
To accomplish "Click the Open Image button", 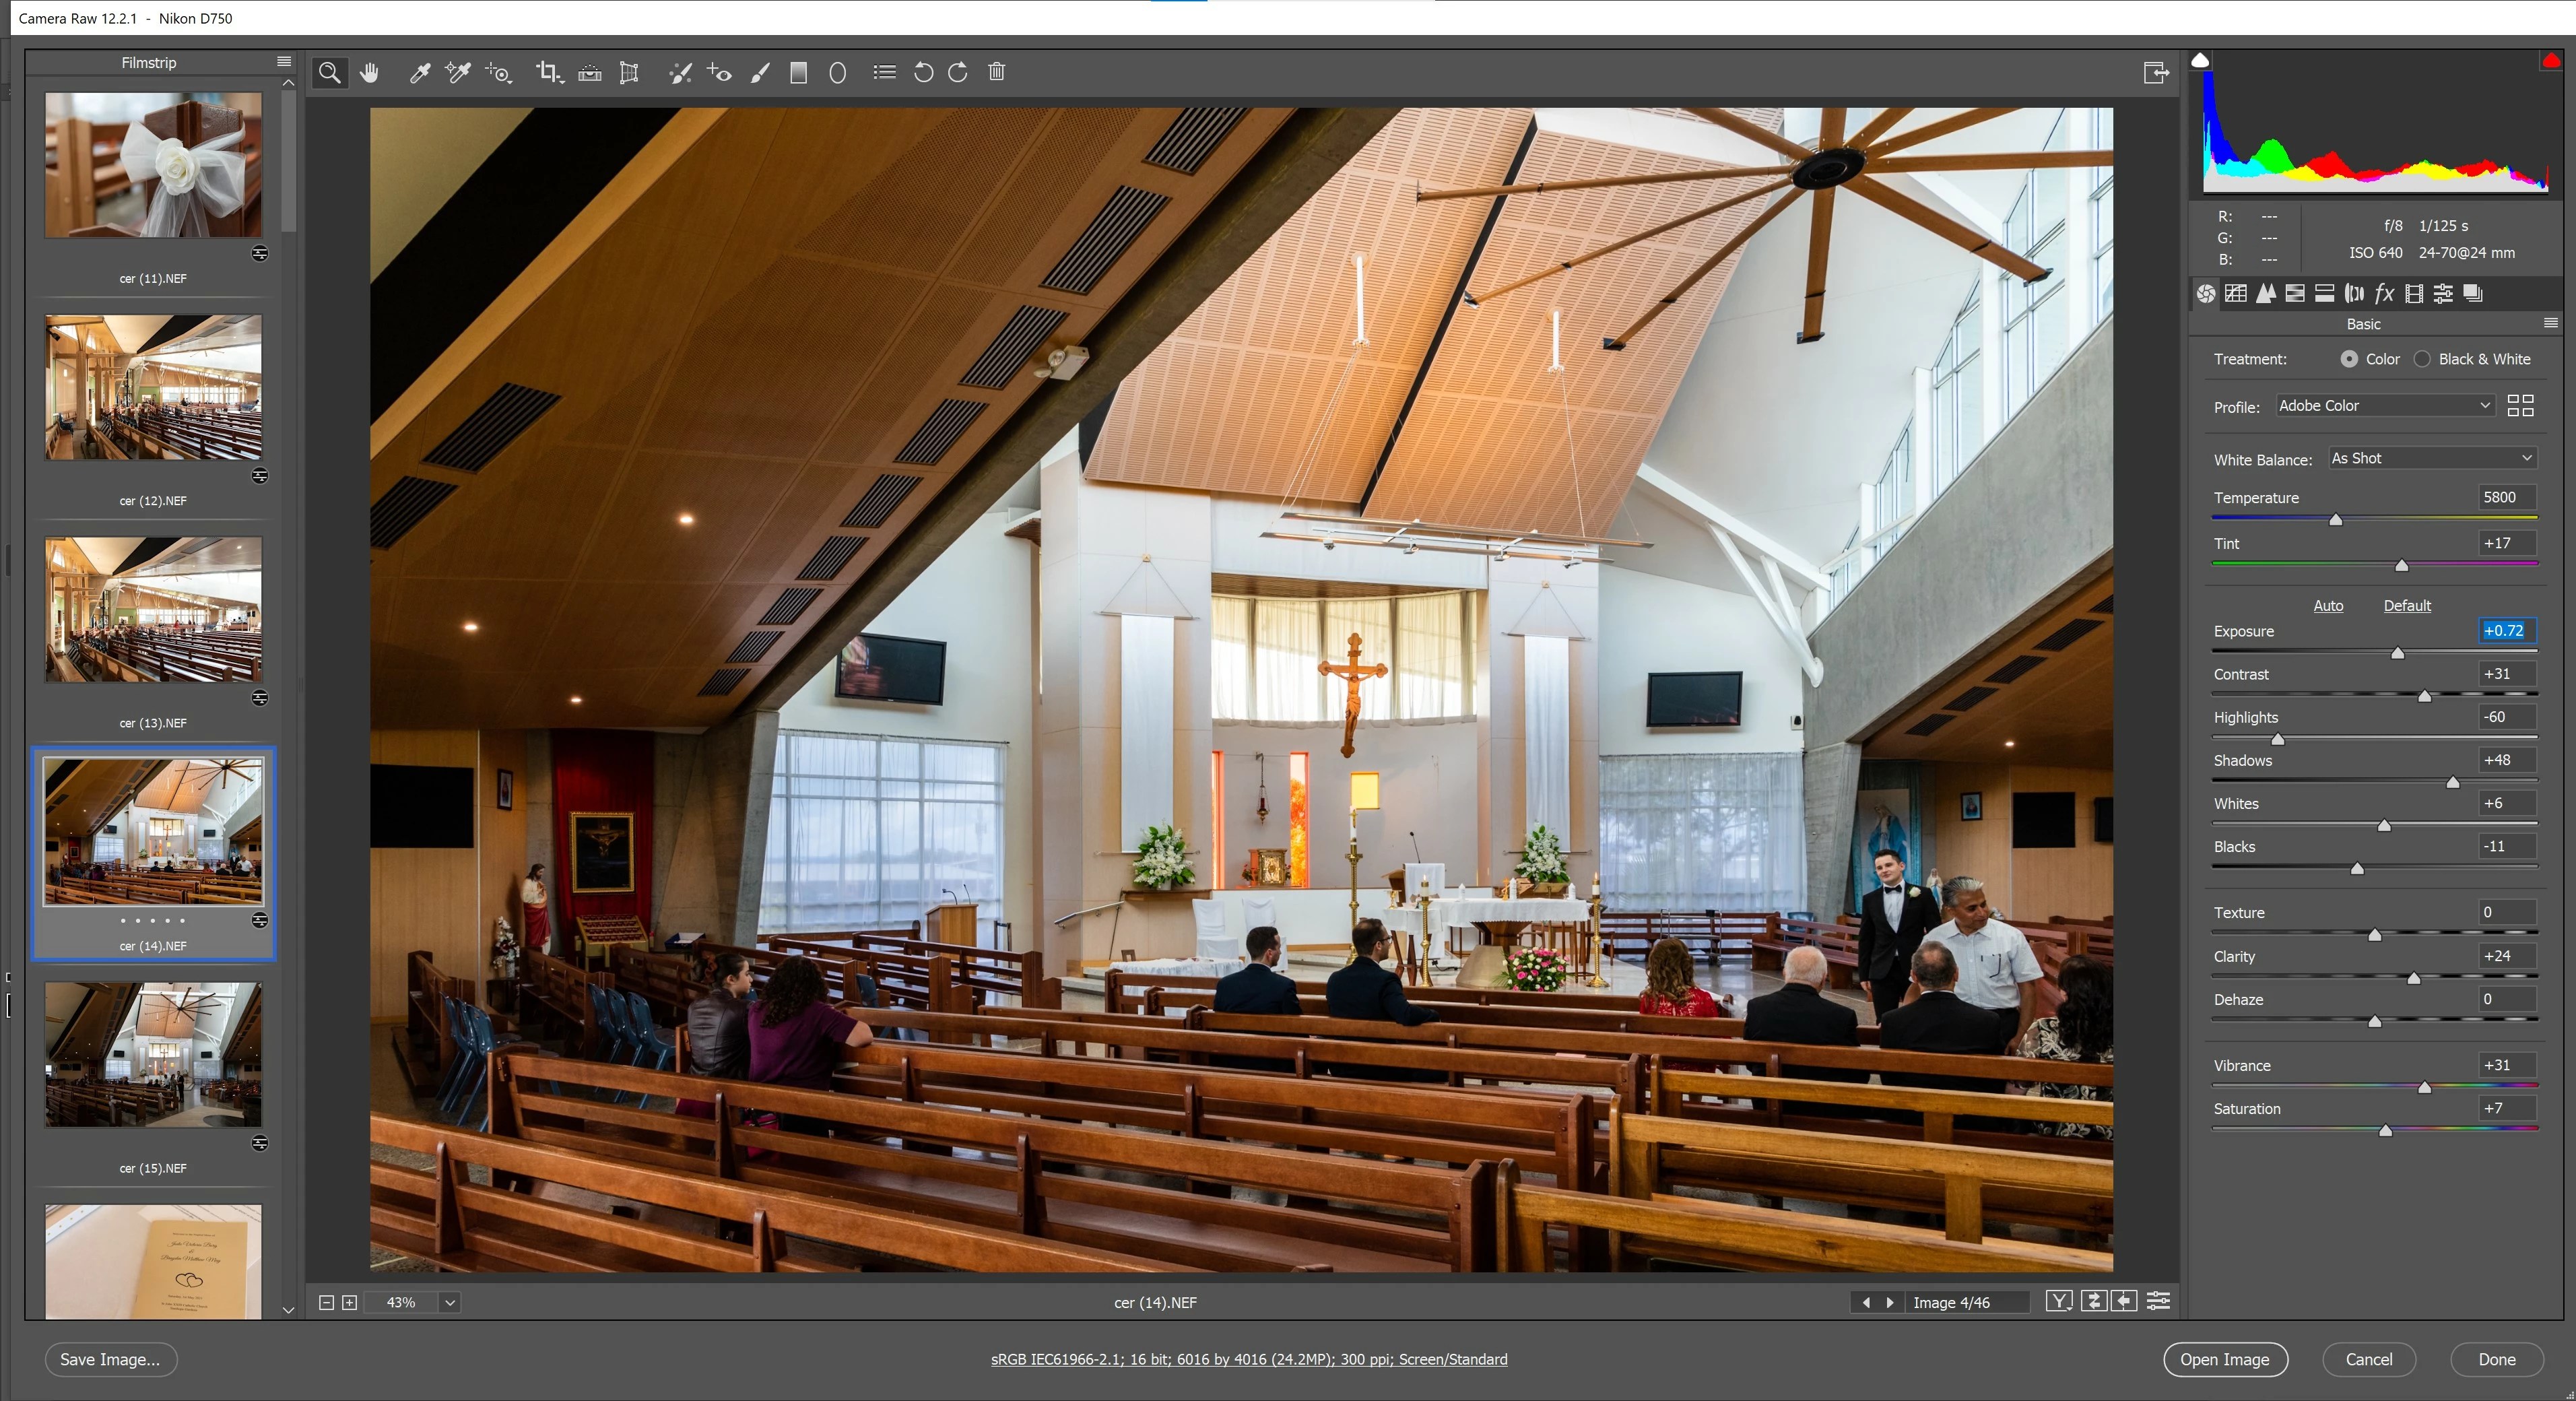I will pos(2224,1359).
